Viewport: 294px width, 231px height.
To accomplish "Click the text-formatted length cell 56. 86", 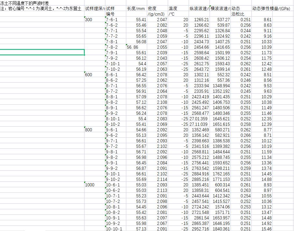I will point(133,47).
